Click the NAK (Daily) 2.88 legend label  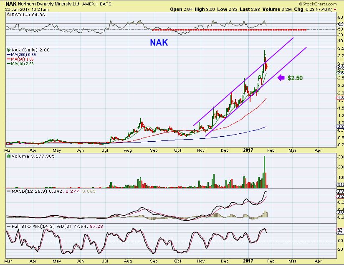[31, 50]
